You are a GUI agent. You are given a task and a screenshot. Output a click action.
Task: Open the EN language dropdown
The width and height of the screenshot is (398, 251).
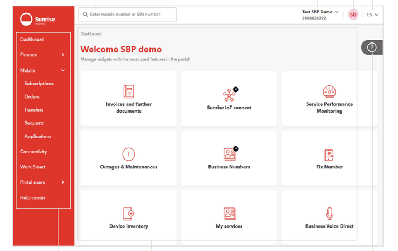click(x=372, y=15)
